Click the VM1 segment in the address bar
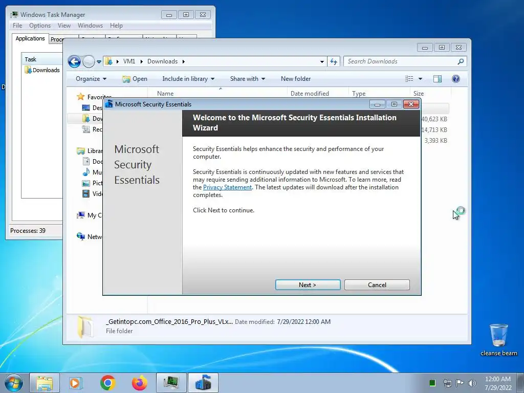Screen dimensions: 524x393 [129, 61]
